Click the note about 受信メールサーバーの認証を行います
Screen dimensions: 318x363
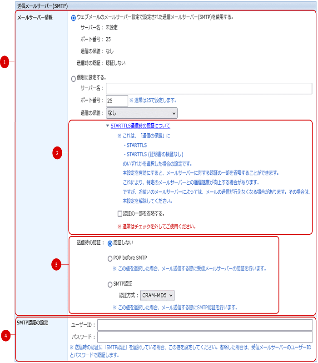(189, 269)
